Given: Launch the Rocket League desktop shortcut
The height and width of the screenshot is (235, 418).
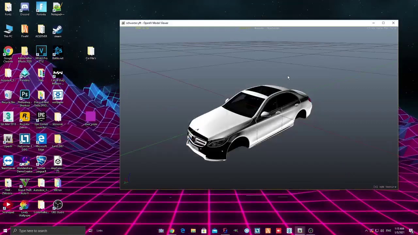Looking at the screenshot, I should (41, 164).
